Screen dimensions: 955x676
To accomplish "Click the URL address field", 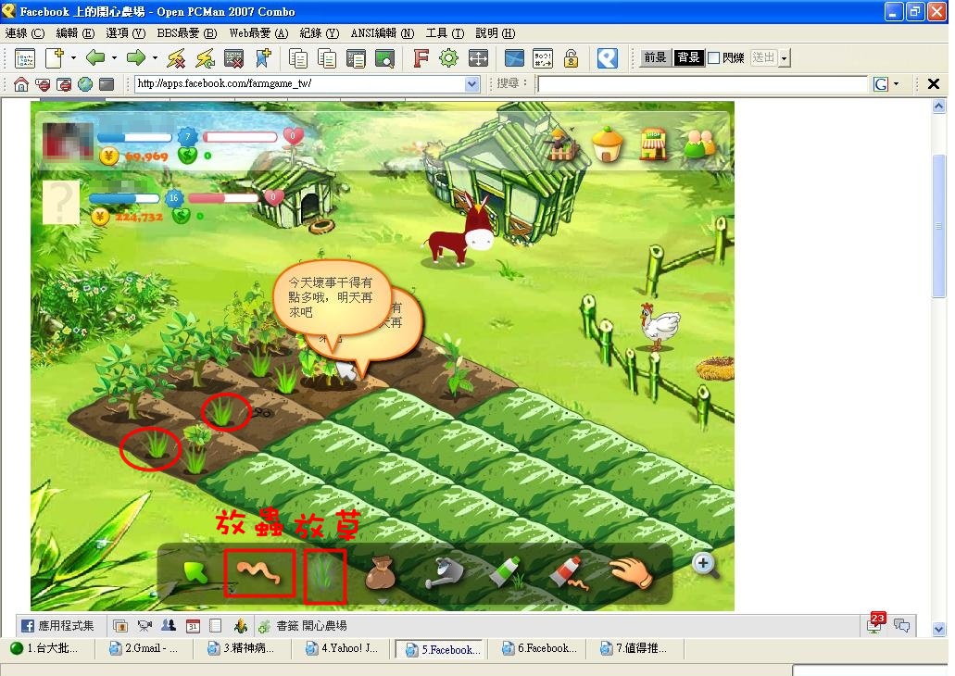I will [x=300, y=84].
